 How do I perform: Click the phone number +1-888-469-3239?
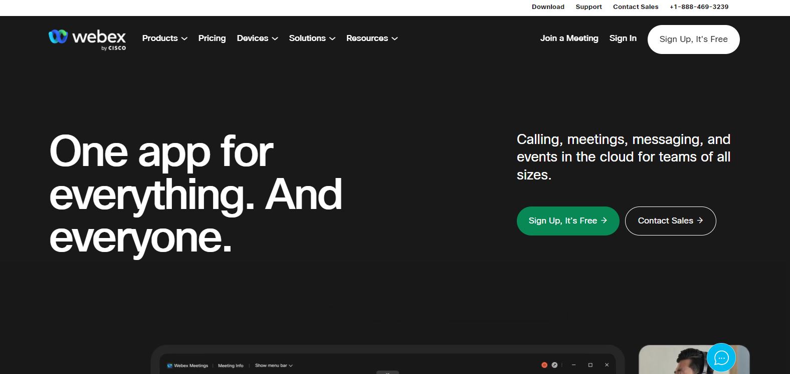pos(699,7)
